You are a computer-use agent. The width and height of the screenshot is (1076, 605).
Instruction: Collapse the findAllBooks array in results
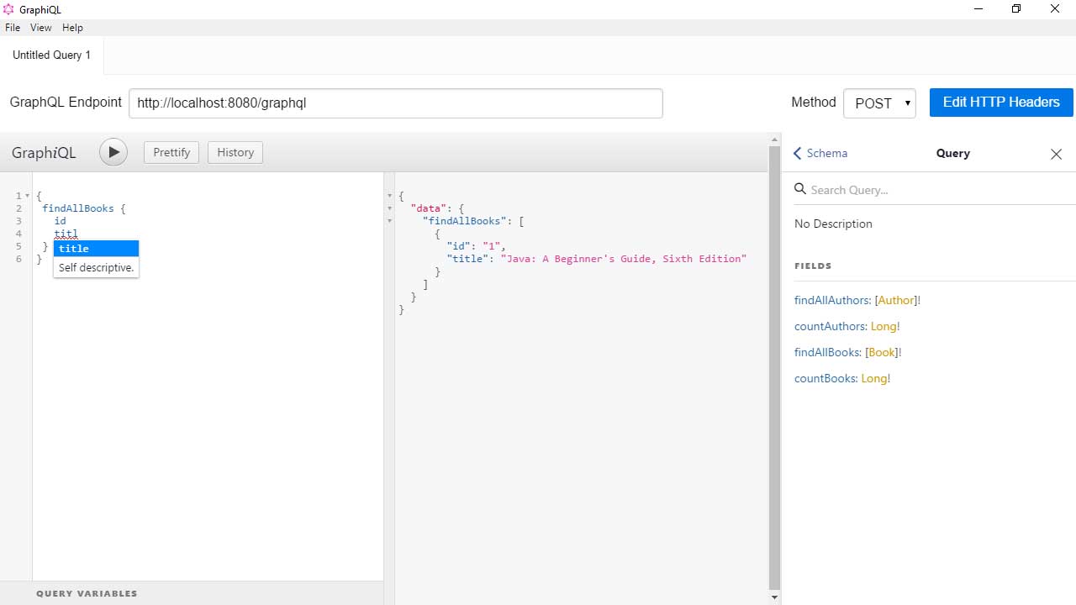(389, 221)
